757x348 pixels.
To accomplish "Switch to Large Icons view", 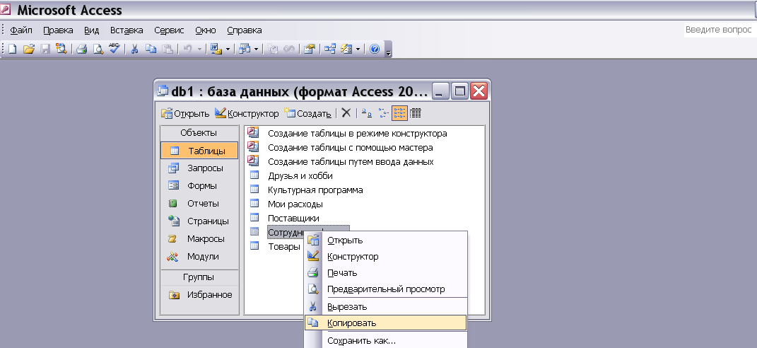I will pyautogui.click(x=367, y=113).
